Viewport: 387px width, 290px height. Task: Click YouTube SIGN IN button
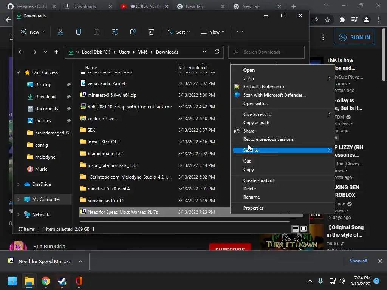click(x=354, y=37)
